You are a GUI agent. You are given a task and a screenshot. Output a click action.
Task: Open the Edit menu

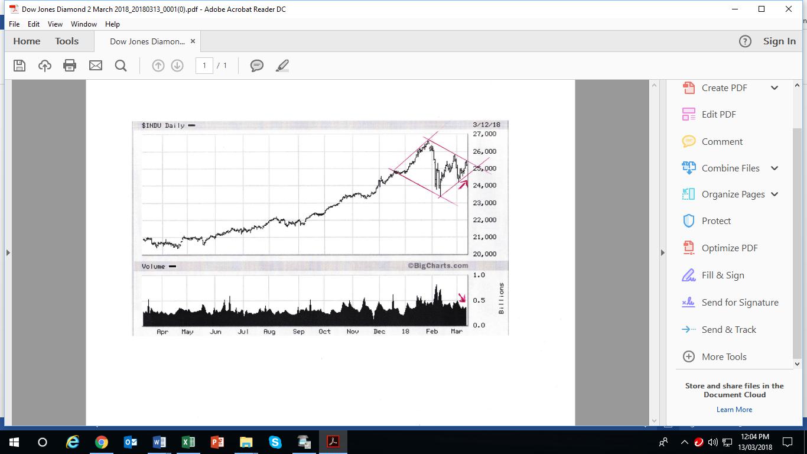pyautogui.click(x=34, y=24)
